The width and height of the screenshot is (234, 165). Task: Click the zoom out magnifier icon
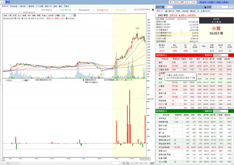pyautogui.click(x=124, y=163)
